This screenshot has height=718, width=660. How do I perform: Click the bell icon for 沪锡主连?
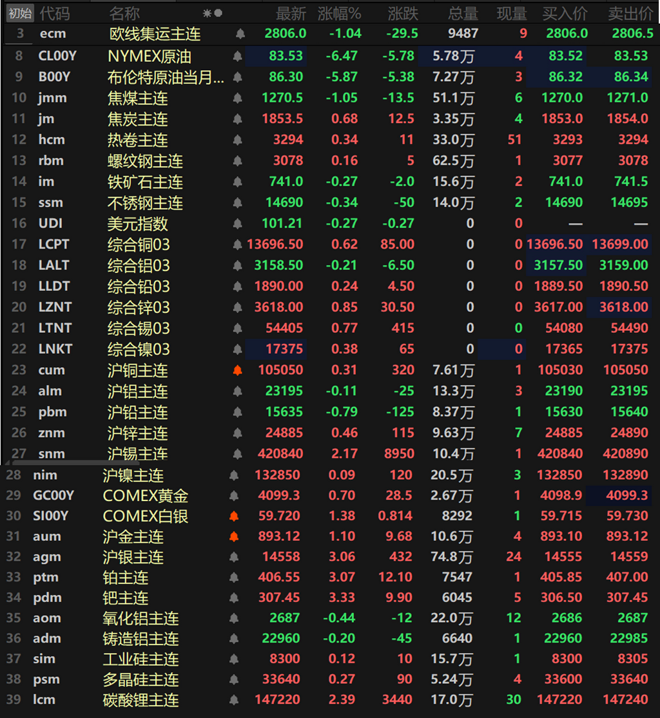click(237, 454)
